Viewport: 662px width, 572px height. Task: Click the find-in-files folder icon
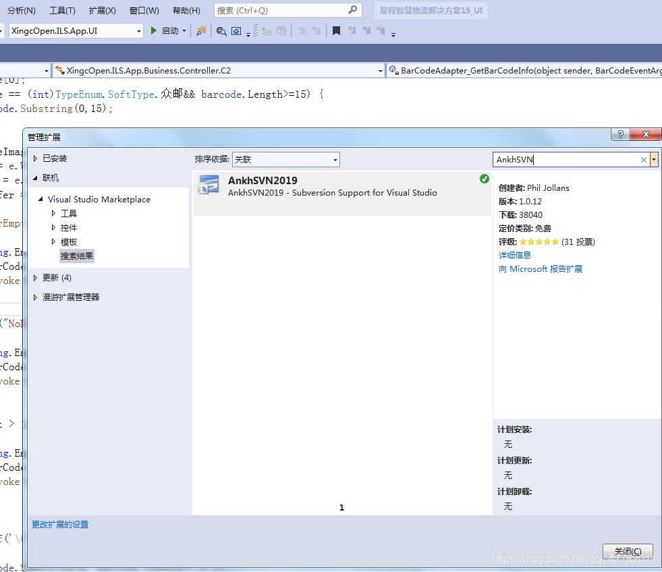tap(201, 31)
